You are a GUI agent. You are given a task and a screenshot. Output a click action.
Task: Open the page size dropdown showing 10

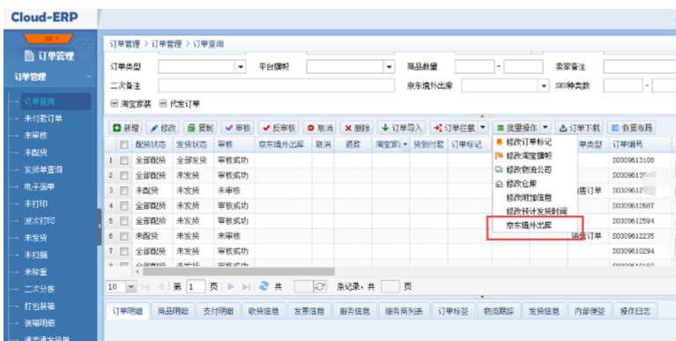(x=131, y=286)
